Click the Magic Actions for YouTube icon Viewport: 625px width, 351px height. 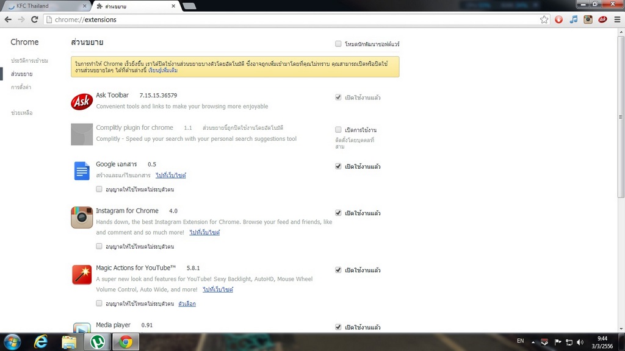point(82,275)
